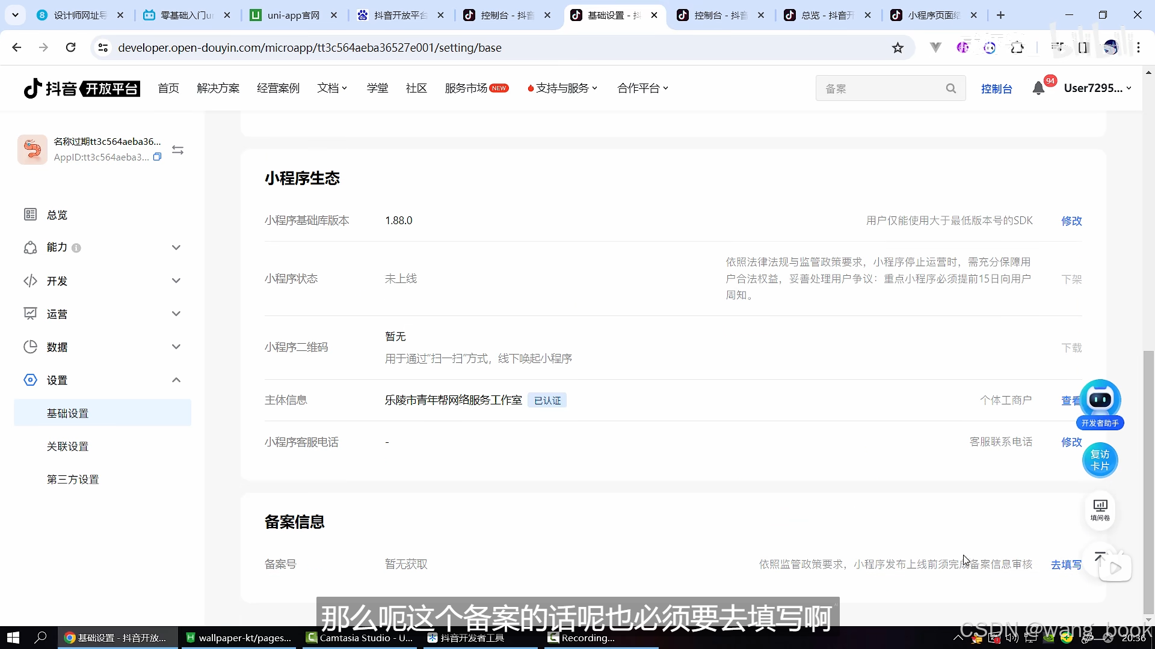Open a new browser tab
This screenshot has width=1155, height=649.
pyautogui.click(x=1000, y=15)
